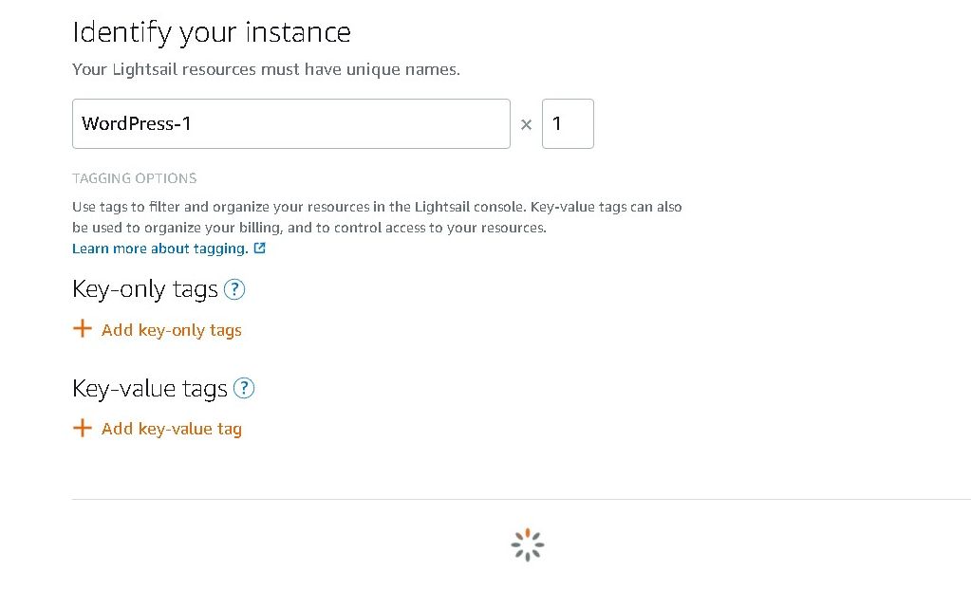
Task: Open help icon beside Key-value tags
Action: coord(245,388)
